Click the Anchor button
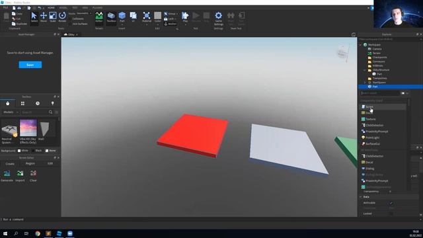This screenshot has width=423, height=238. pyautogui.click(x=171, y=24)
